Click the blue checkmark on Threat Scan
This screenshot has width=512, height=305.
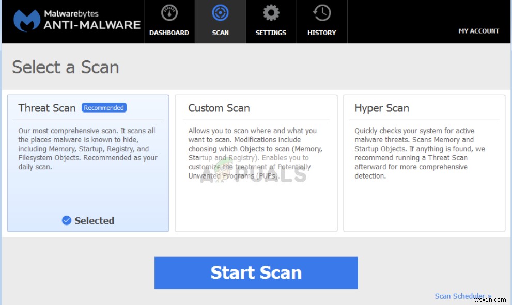coord(66,220)
